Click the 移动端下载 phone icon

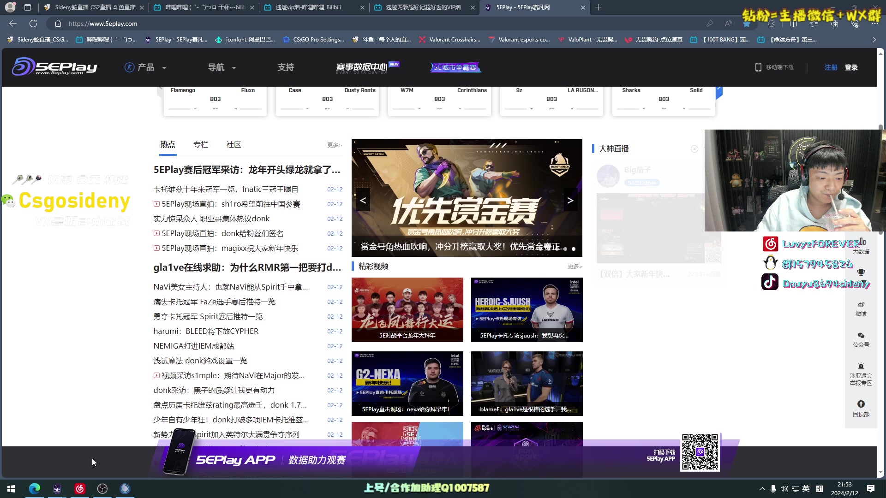click(x=758, y=67)
